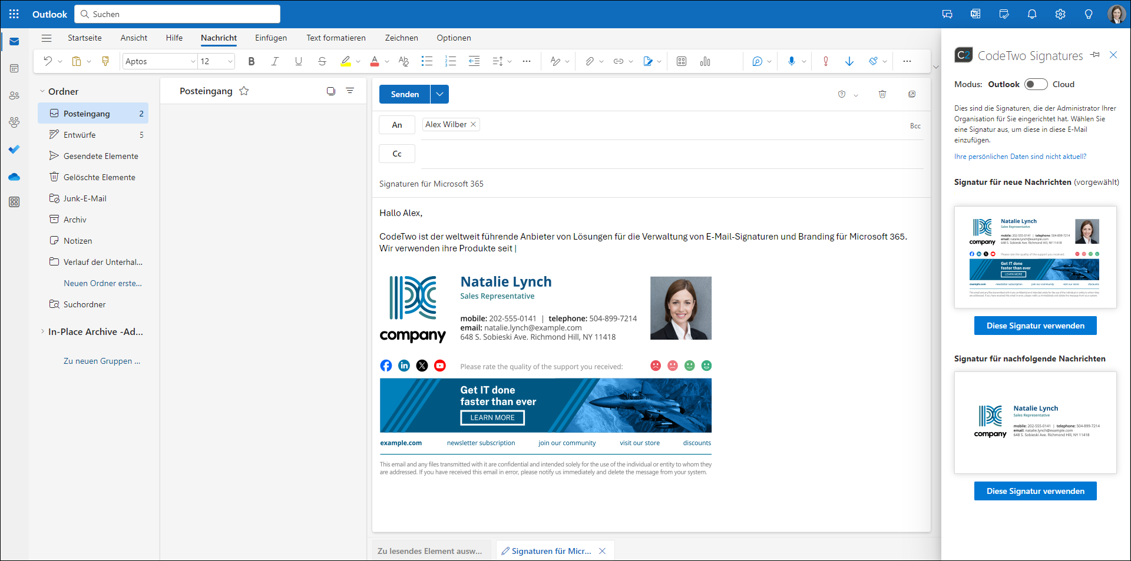Decrease indent of paragraph
Image resolution: width=1131 pixels, height=561 pixels.
474,61
